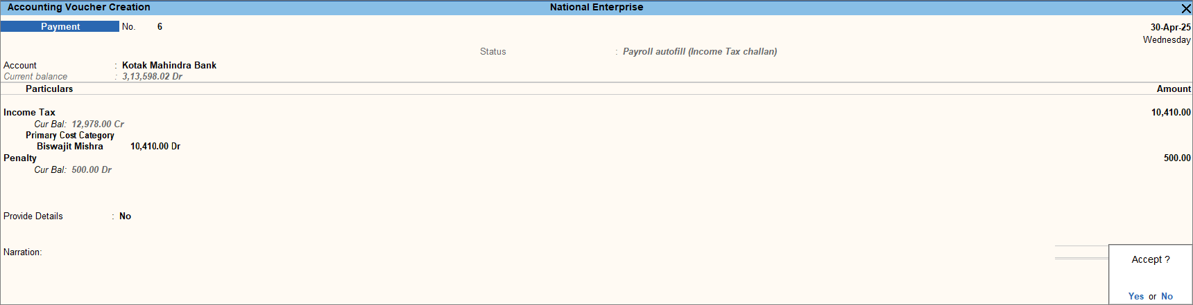
Task: Select the Kotak Mahindra Bank account field
Action: pyautogui.click(x=169, y=65)
